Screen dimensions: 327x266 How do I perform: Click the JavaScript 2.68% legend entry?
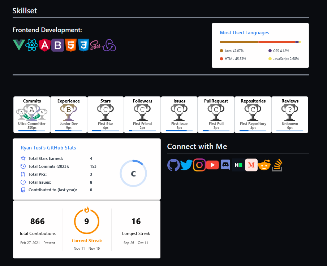[284, 59]
